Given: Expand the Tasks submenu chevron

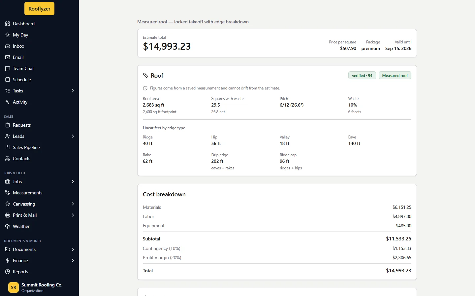Looking at the screenshot, I should click(x=73, y=91).
